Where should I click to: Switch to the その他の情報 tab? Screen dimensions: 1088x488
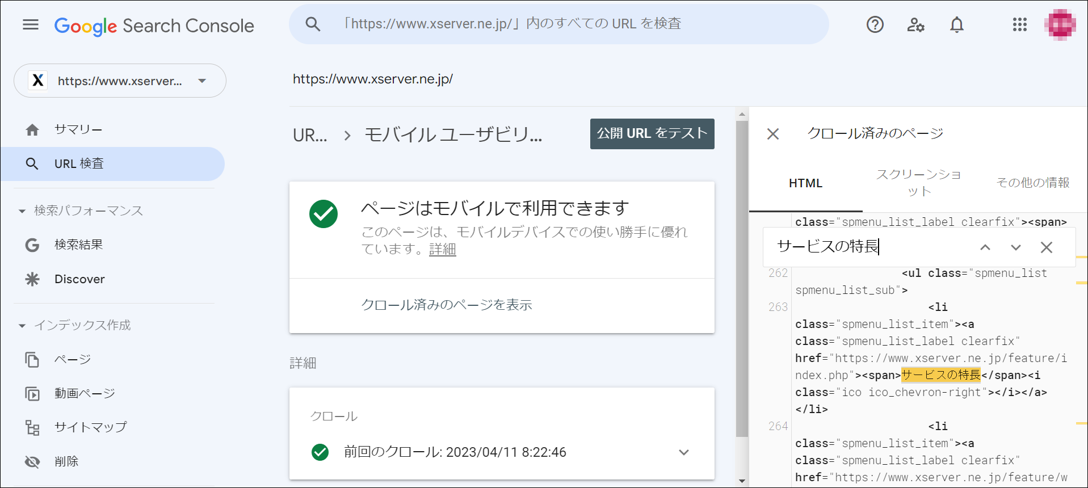(x=1032, y=183)
